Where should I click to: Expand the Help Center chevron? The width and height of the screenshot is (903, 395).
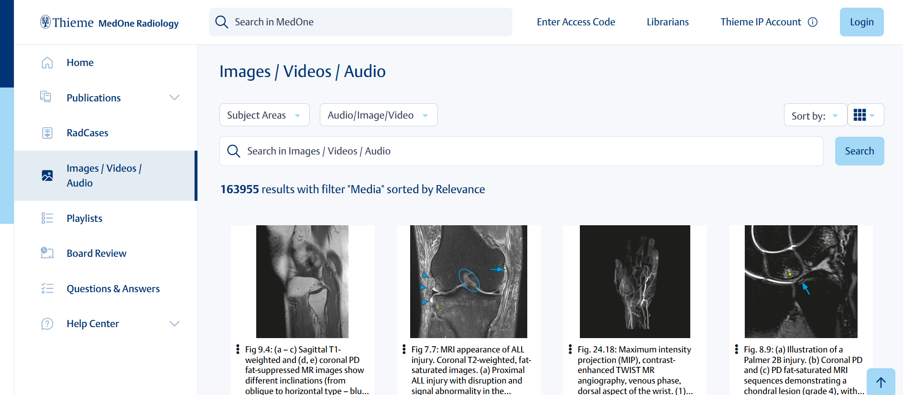click(x=174, y=324)
